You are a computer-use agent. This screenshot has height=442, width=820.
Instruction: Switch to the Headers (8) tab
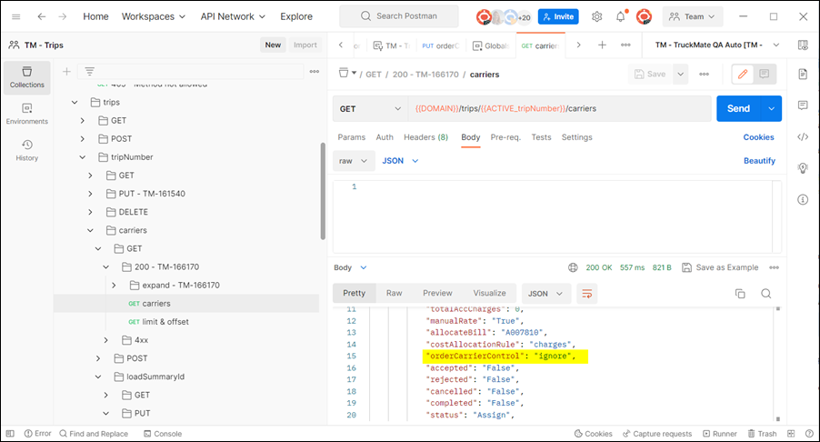tap(425, 137)
